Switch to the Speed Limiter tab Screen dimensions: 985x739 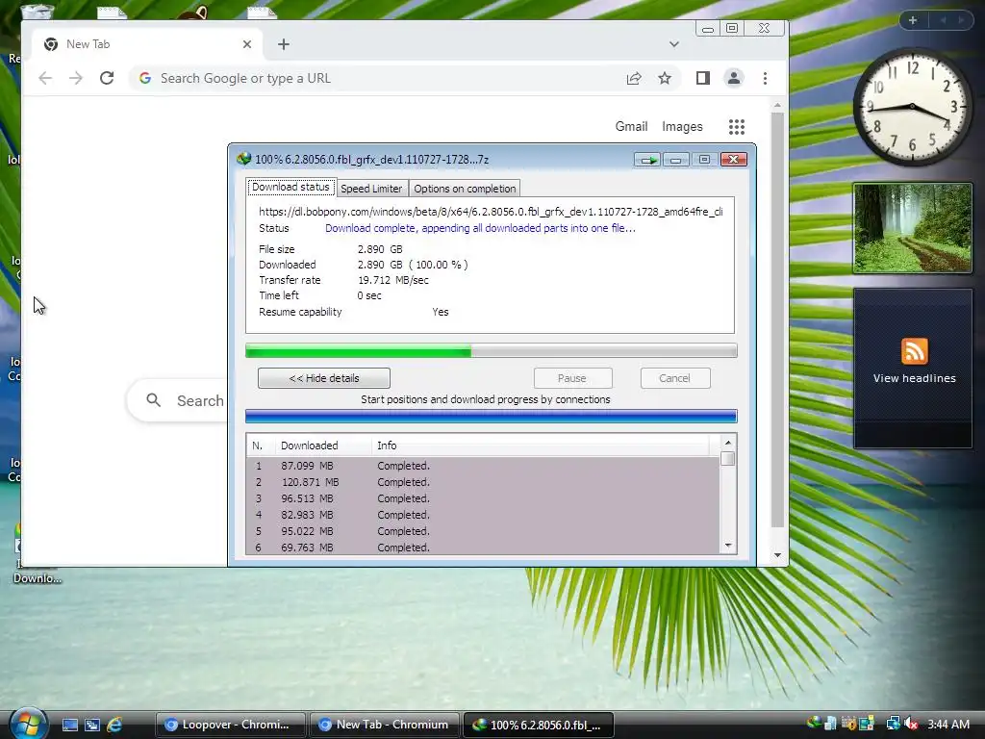tap(371, 189)
